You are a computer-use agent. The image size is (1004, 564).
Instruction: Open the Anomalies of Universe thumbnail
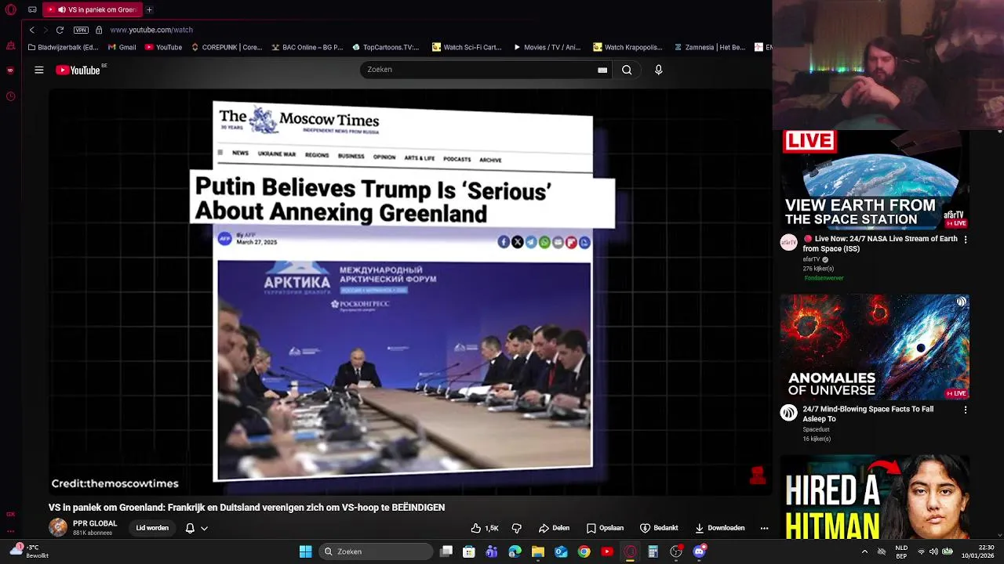coord(875,347)
